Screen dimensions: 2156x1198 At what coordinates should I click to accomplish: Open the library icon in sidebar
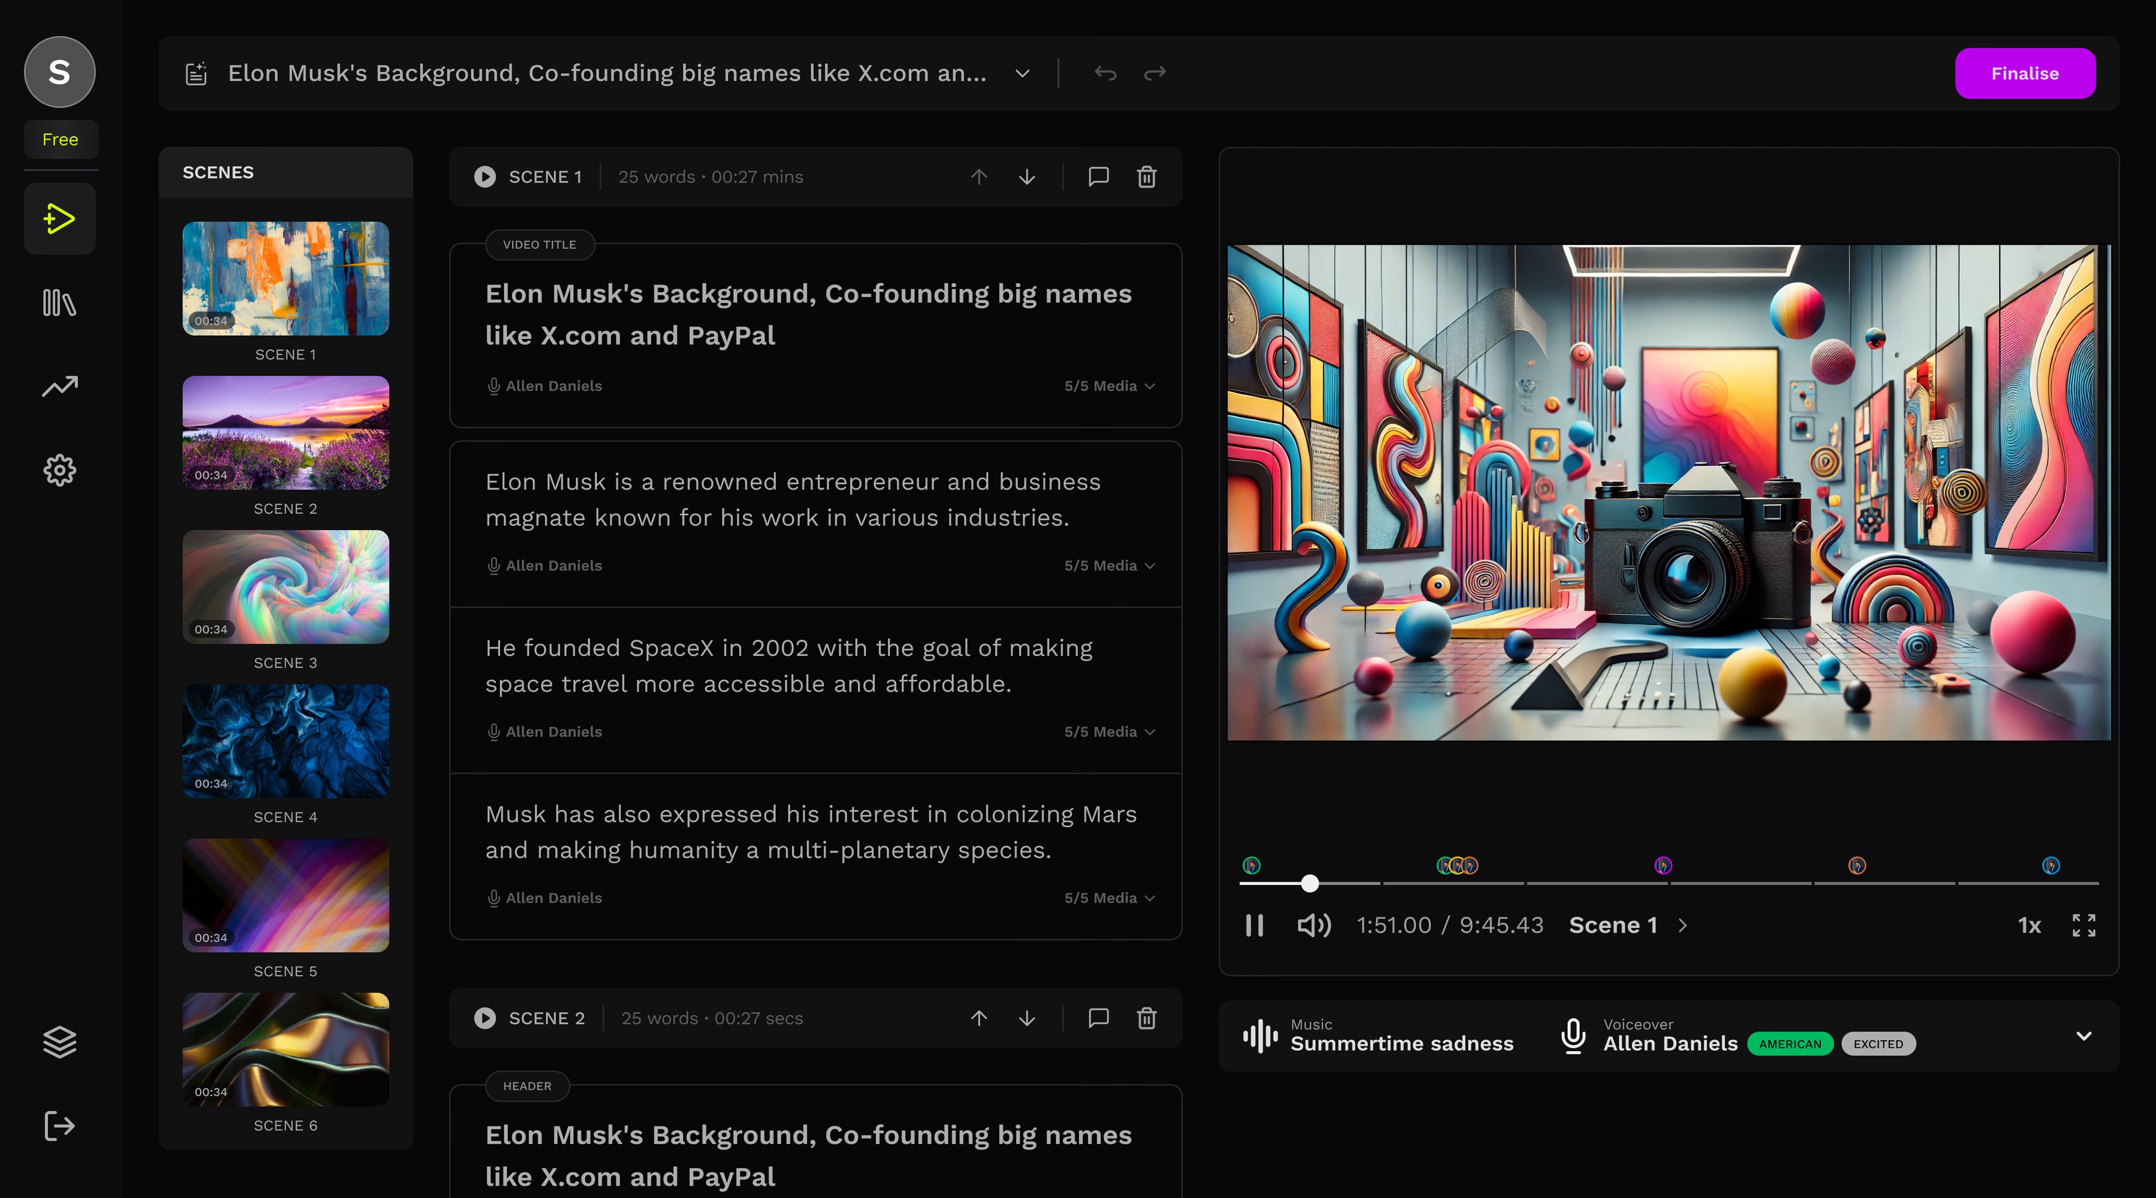[59, 303]
